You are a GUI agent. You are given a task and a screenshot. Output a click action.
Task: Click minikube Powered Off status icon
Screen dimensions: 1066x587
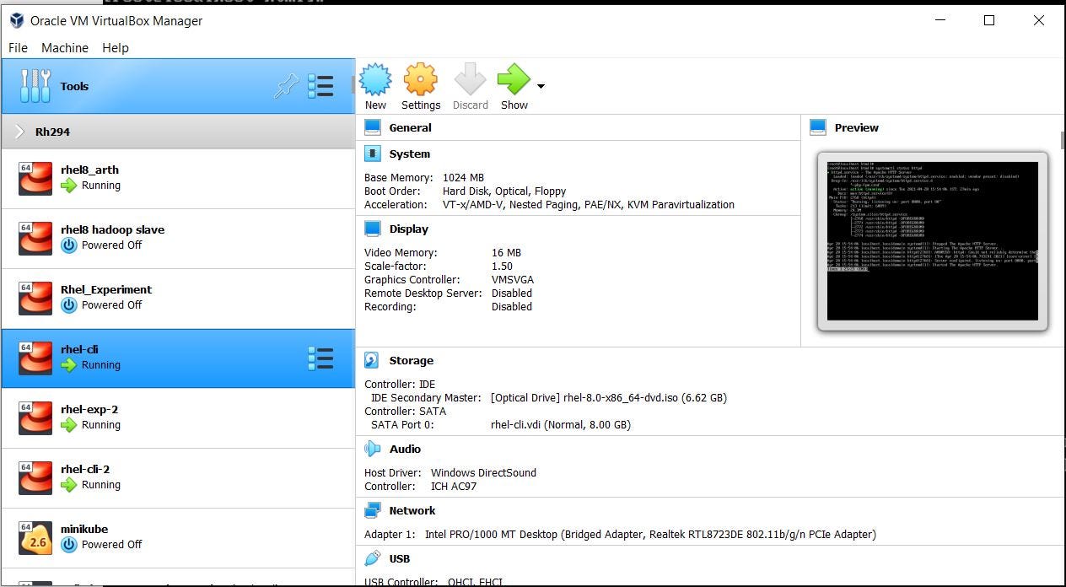pyautogui.click(x=68, y=545)
